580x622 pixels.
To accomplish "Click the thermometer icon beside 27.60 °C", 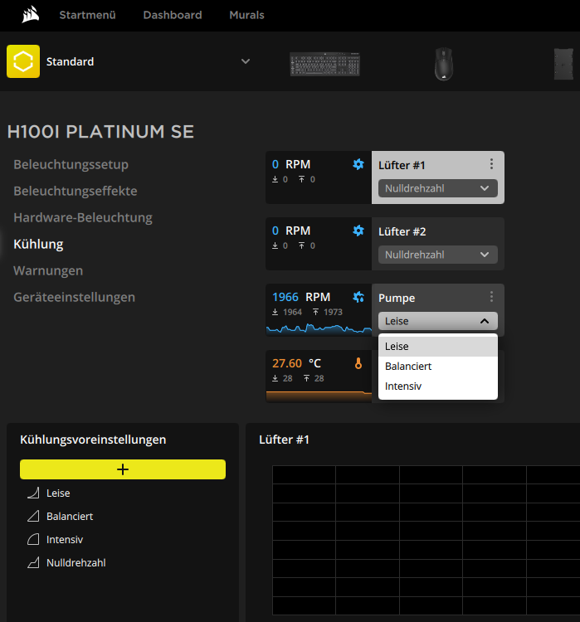I will pyautogui.click(x=358, y=363).
